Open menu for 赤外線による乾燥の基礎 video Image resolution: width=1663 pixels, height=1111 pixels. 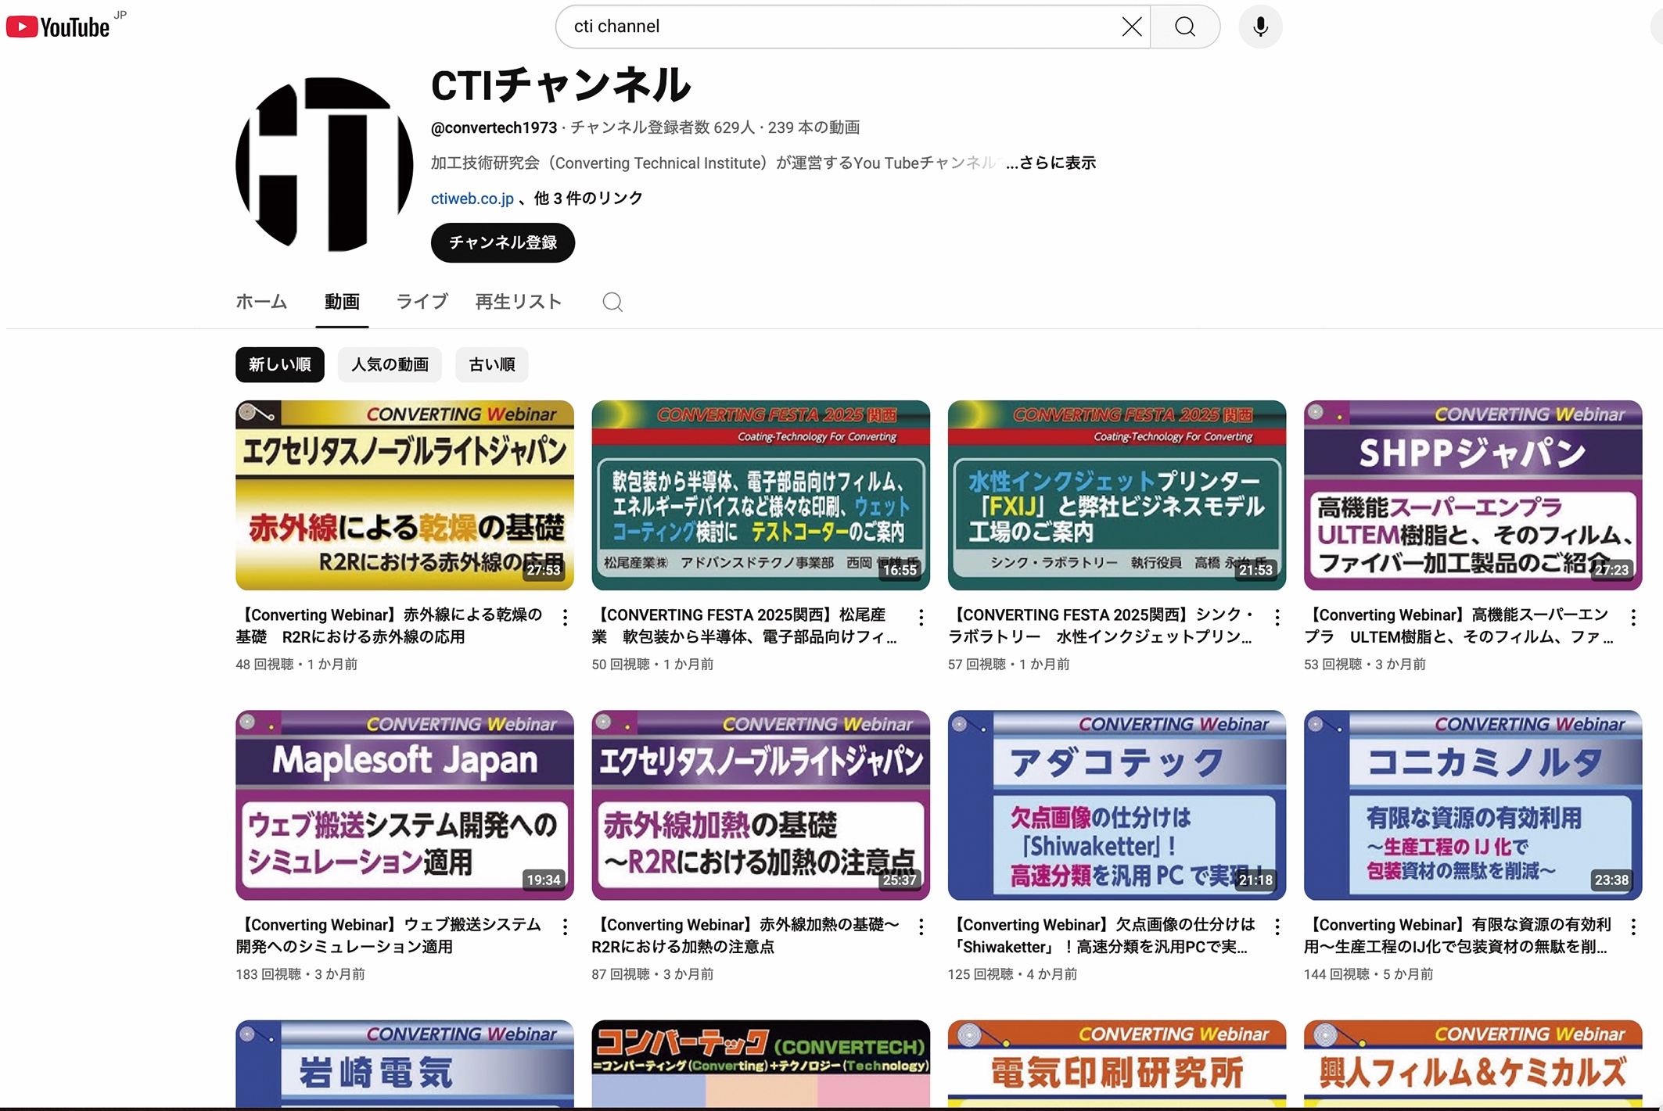[565, 618]
